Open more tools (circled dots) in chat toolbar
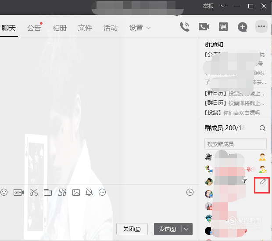 pyautogui.click(x=102, y=192)
